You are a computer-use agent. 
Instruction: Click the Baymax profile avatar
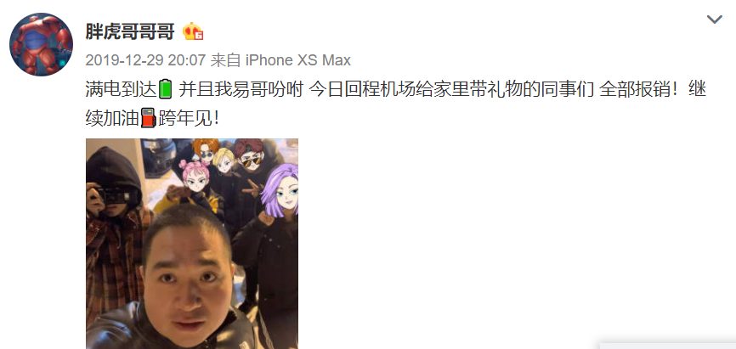tap(42, 44)
